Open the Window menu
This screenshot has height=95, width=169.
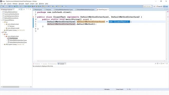[41, 4]
